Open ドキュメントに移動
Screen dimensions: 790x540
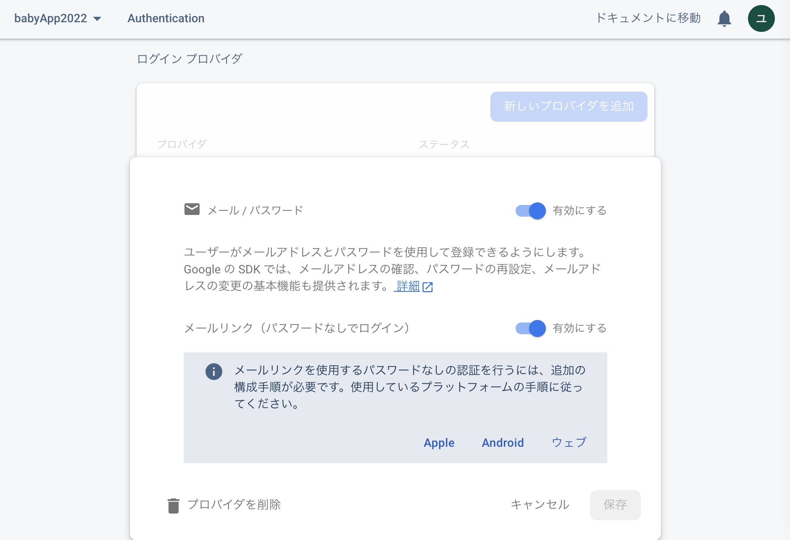tap(648, 18)
